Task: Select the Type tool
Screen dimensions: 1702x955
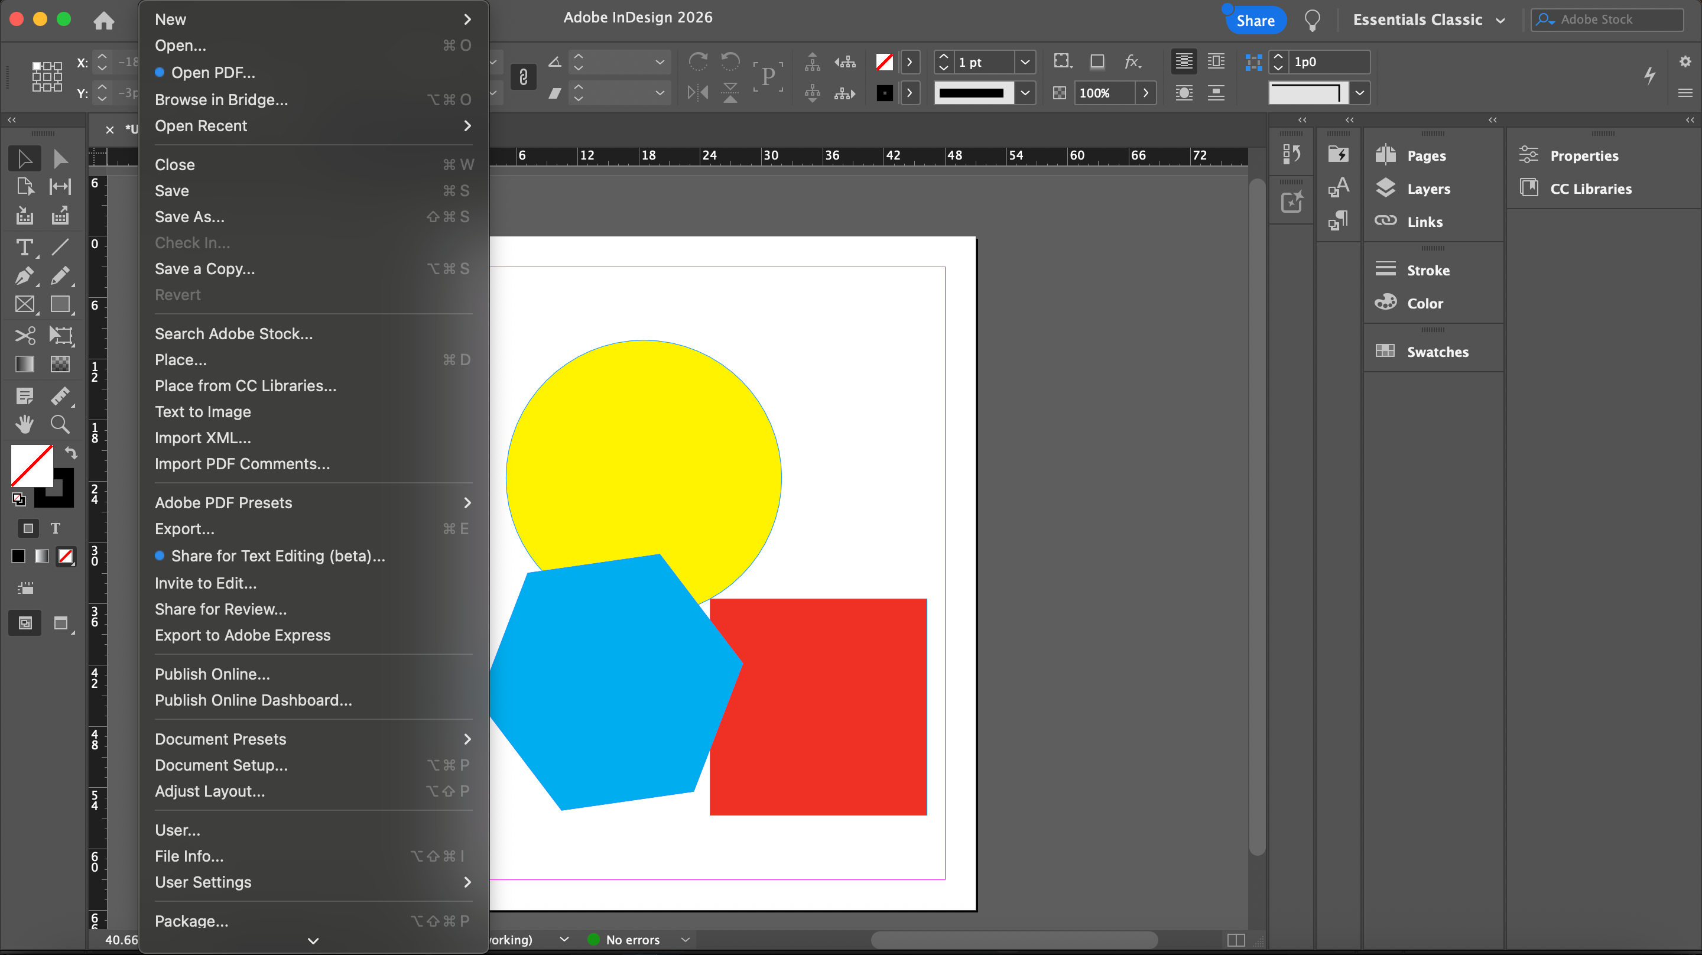Action: (24, 247)
